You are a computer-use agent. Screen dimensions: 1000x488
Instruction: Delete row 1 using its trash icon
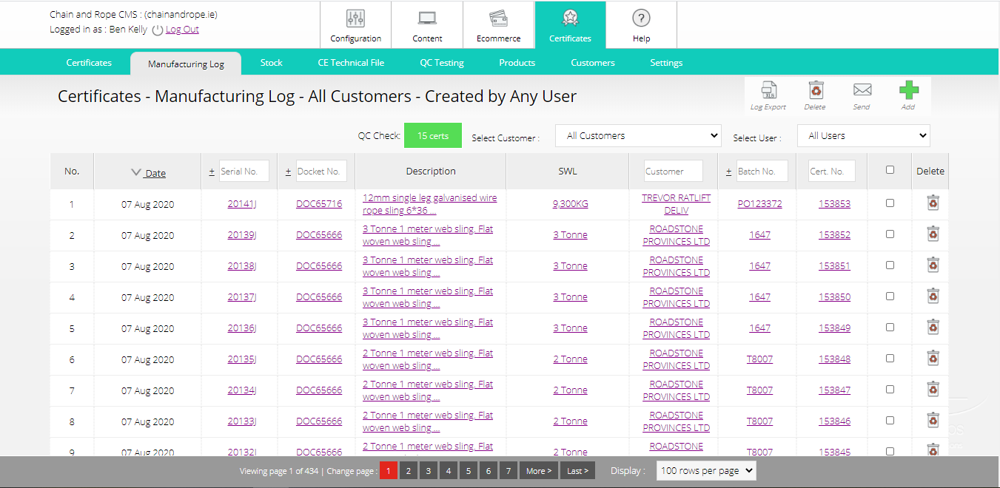point(933,203)
